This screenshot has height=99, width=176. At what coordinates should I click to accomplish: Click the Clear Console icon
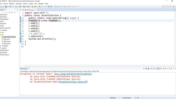tap(151, 68)
